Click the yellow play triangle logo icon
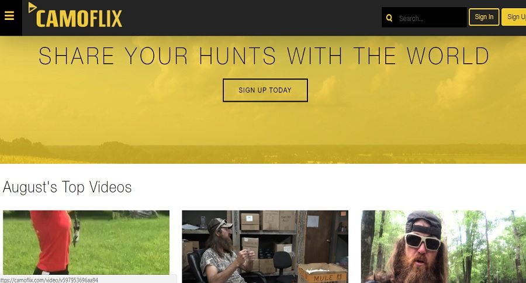526x283 pixels. (32, 8)
